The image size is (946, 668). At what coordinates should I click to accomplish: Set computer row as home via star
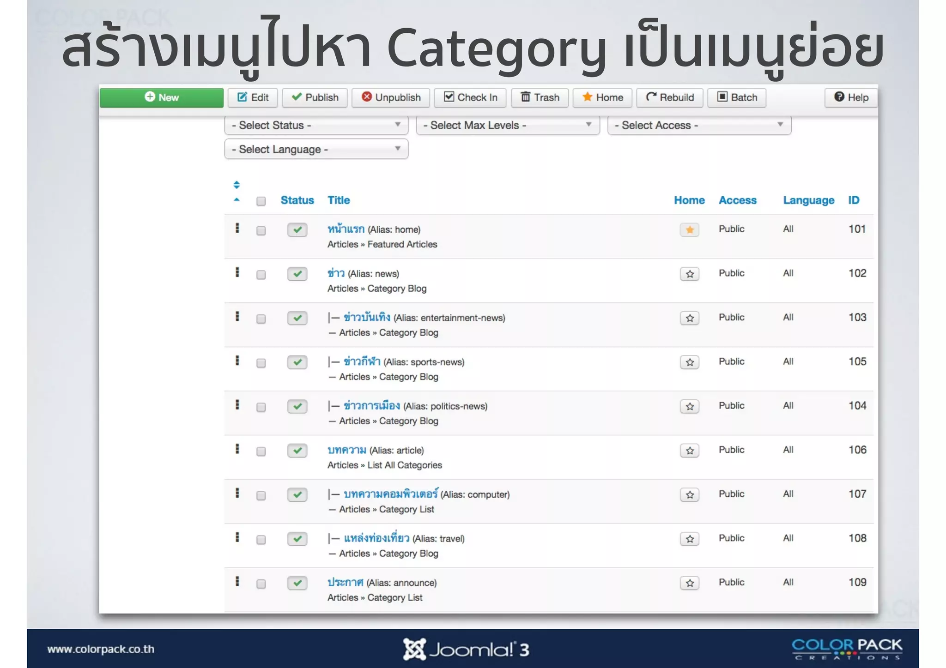pyautogui.click(x=690, y=494)
